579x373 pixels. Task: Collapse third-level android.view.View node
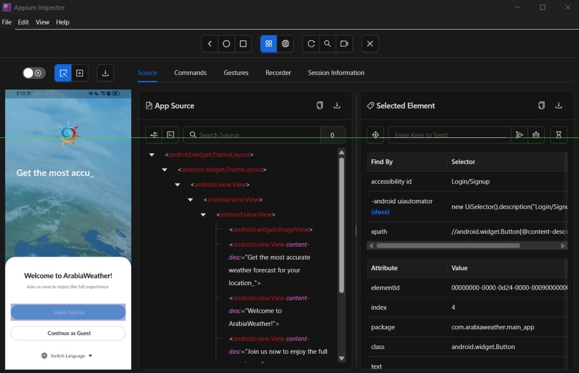pos(203,214)
